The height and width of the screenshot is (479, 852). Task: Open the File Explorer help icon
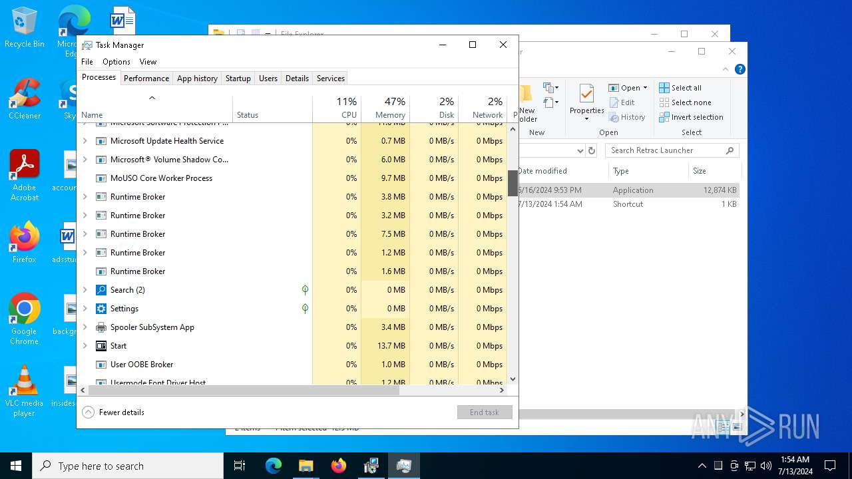740,69
